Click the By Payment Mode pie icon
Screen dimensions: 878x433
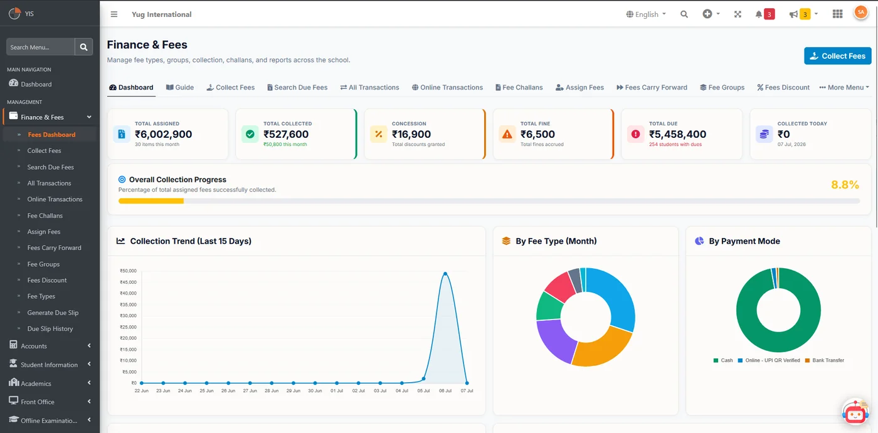699,241
